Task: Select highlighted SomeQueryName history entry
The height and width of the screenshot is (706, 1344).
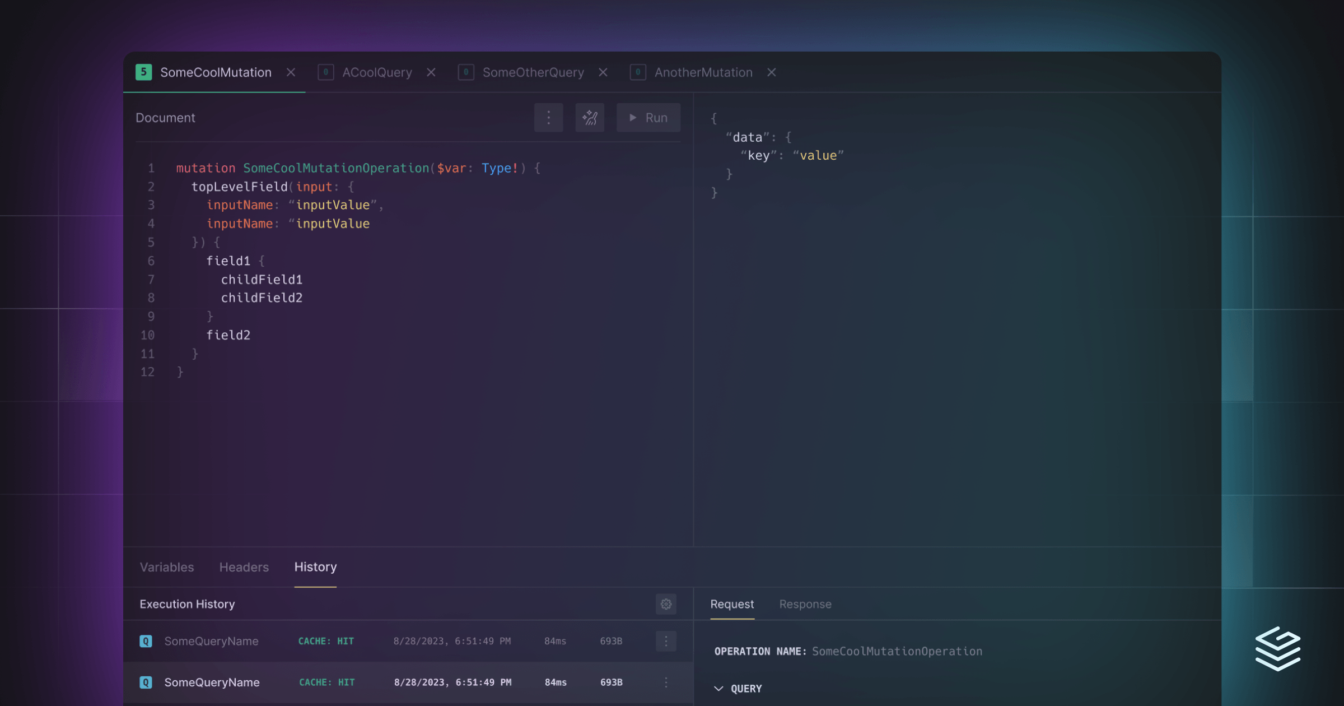Action: pyautogui.click(x=408, y=682)
